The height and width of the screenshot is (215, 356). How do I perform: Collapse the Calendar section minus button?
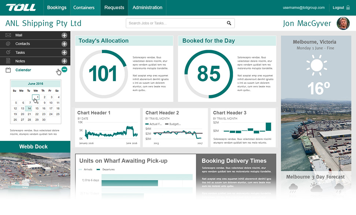click(x=64, y=69)
